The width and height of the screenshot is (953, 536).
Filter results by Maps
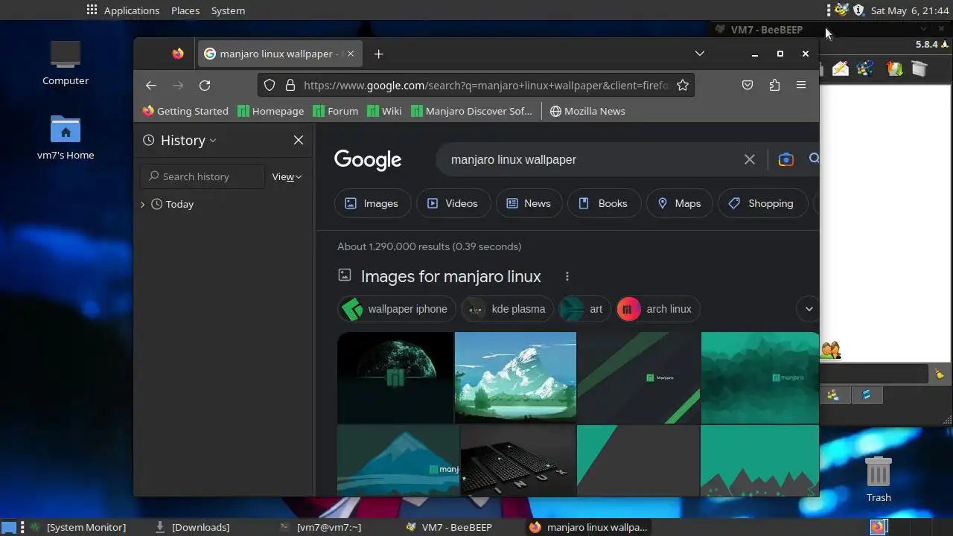tap(679, 203)
